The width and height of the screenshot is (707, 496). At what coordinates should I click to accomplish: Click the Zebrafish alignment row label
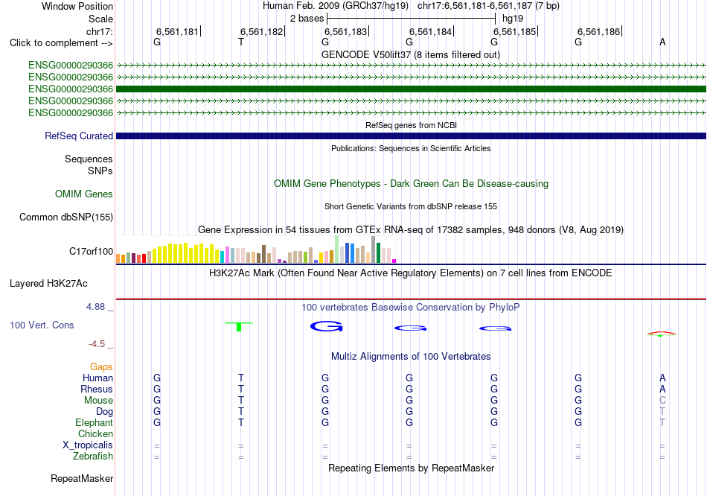93,457
